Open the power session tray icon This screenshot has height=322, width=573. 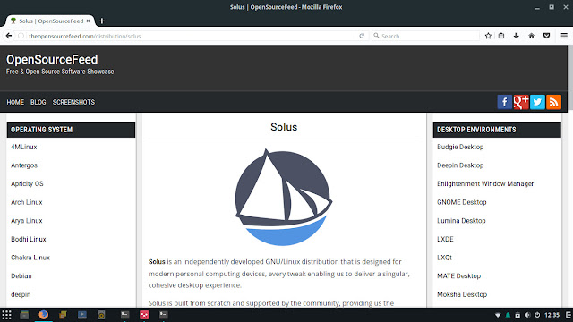[x=537, y=315]
